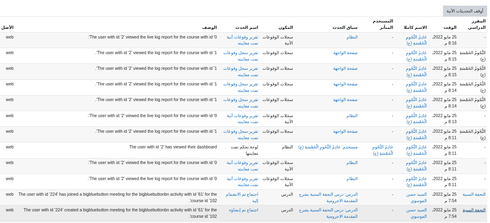Select the description text in the 8:16 م row
This screenshot has width=490, height=223.
point(152,37)
